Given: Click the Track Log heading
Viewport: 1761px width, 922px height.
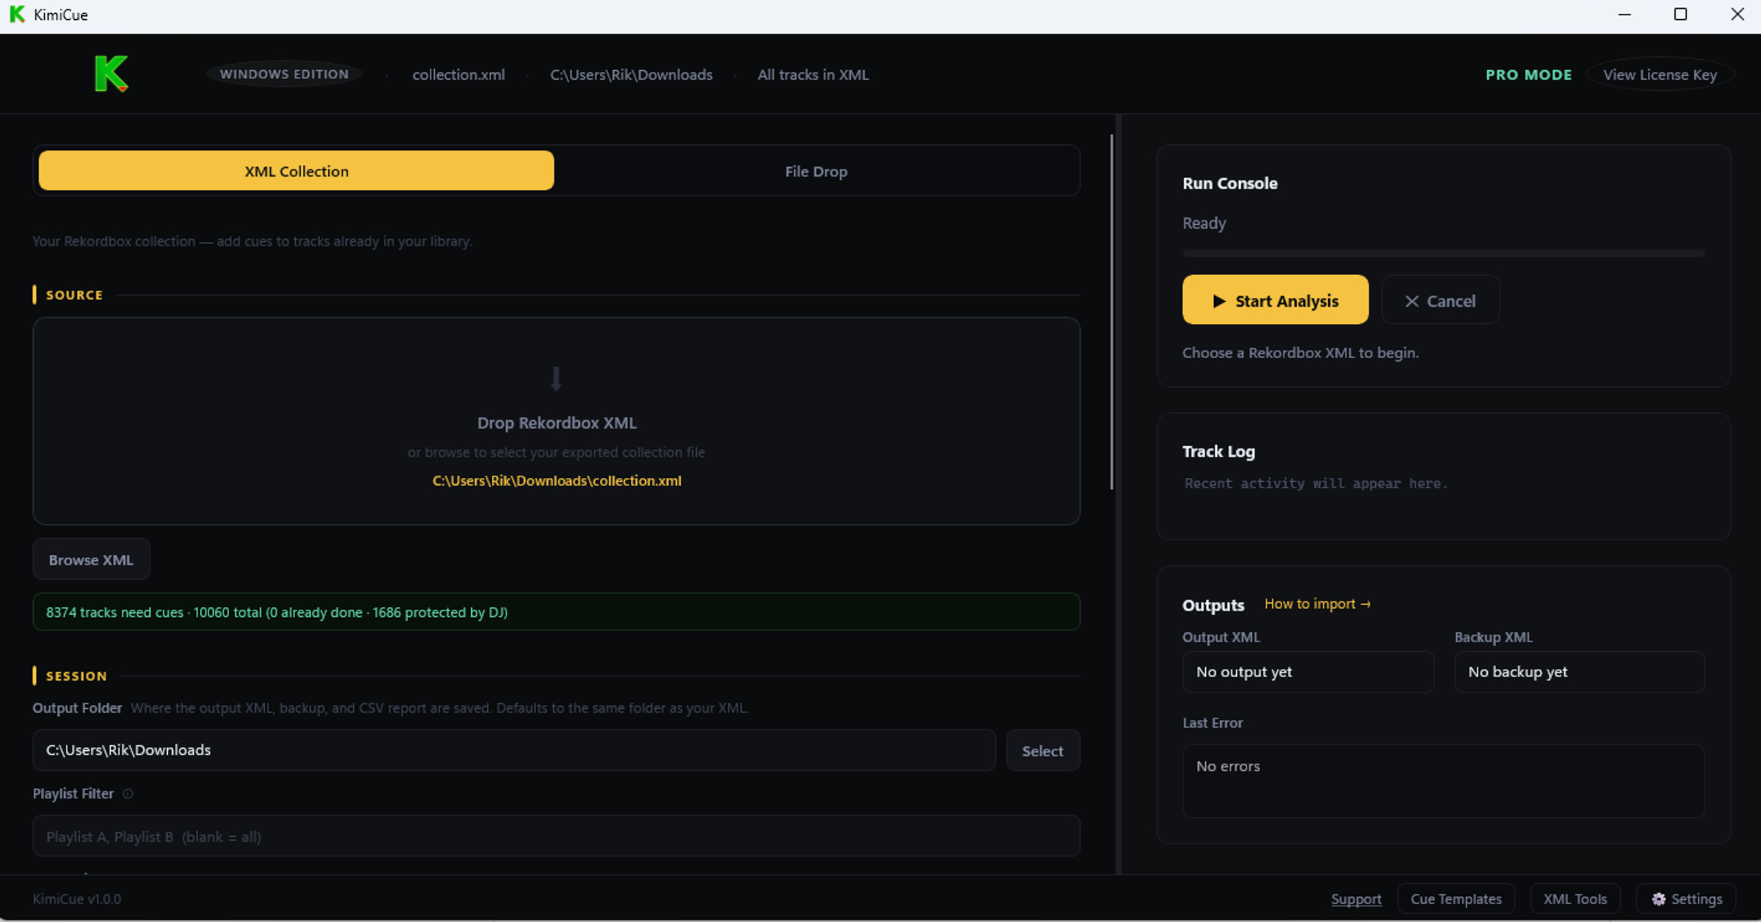Looking at the screenshot, I should [x=1218, y=451].
